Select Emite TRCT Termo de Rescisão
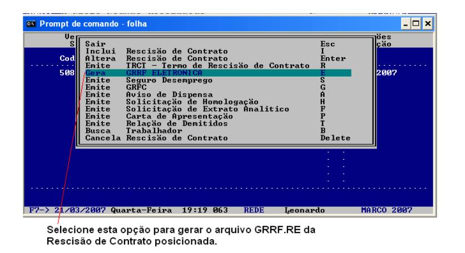Viewport: 465px width, 253px height. click(x=218, y=66)
